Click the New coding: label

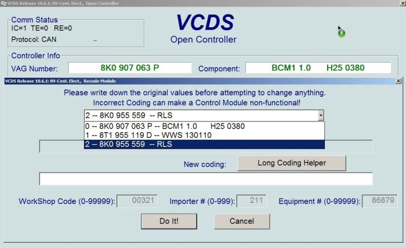click(x=205, y=164)
